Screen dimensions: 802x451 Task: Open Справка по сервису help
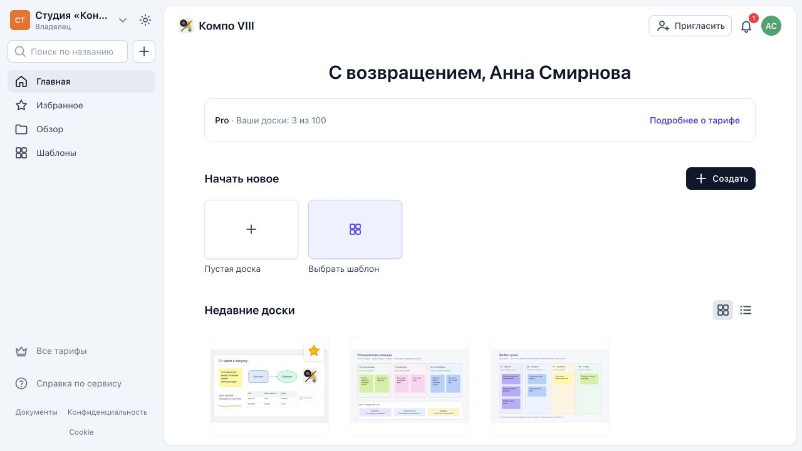pos(81,383)
